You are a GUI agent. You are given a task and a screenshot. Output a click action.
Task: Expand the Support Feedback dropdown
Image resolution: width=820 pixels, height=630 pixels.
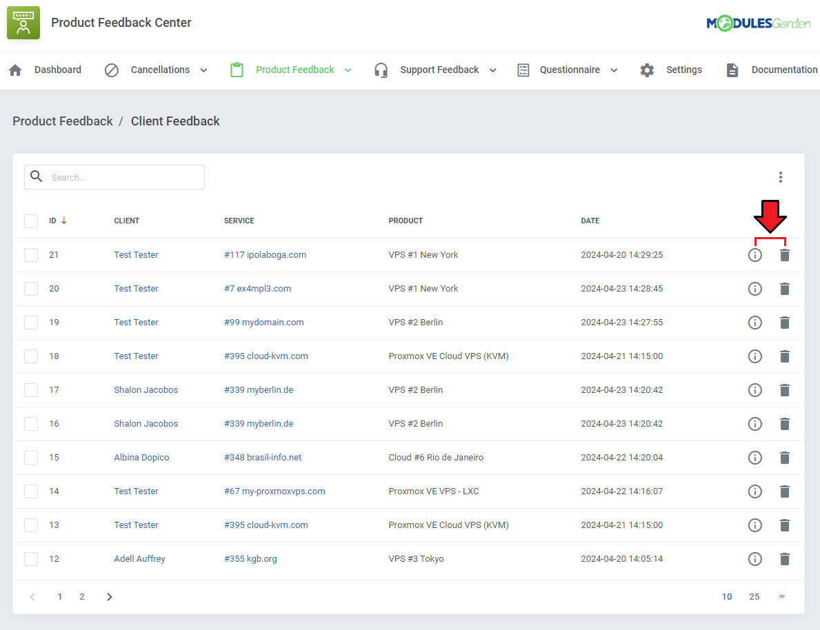pyautogui.click(x=492, y=70)
